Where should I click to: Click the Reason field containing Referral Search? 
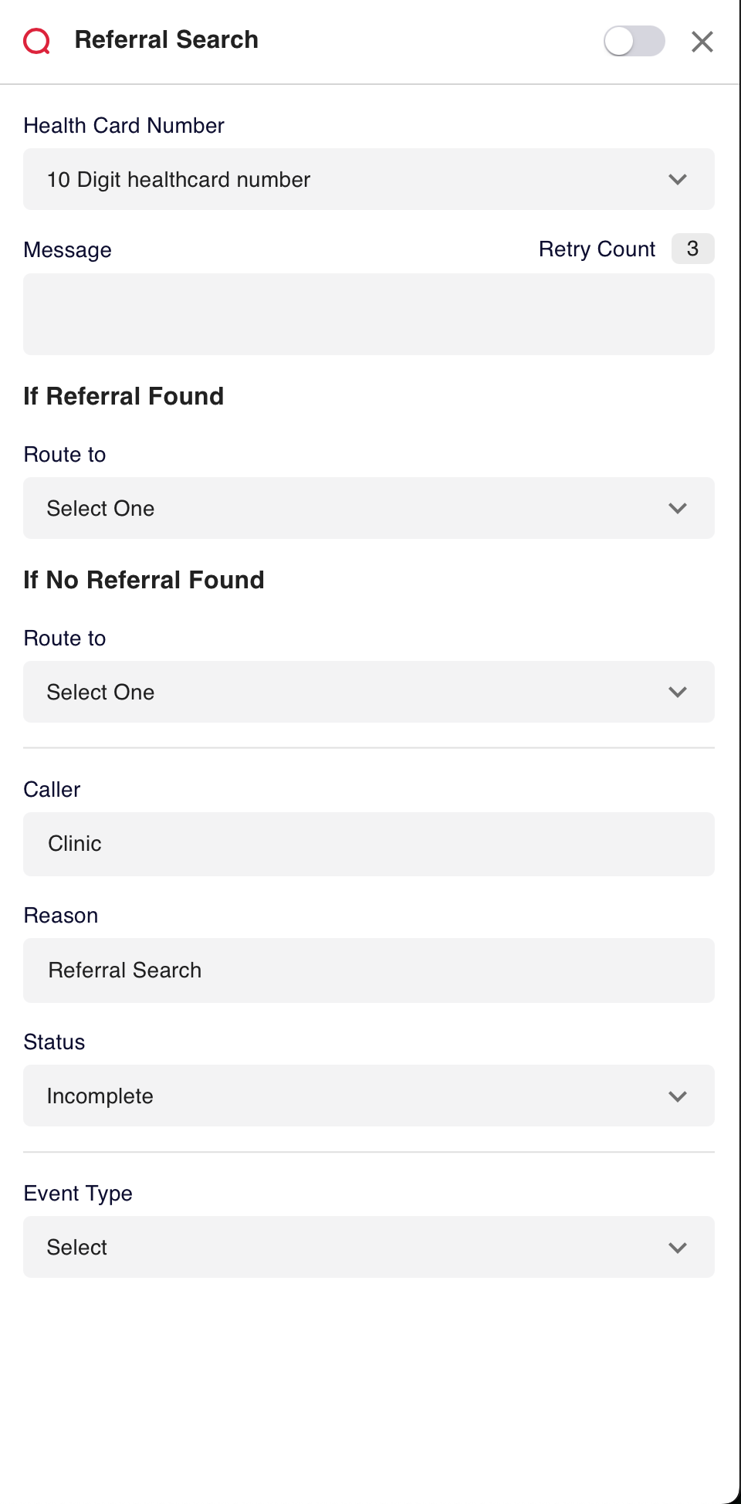click(x=369, y=970)
